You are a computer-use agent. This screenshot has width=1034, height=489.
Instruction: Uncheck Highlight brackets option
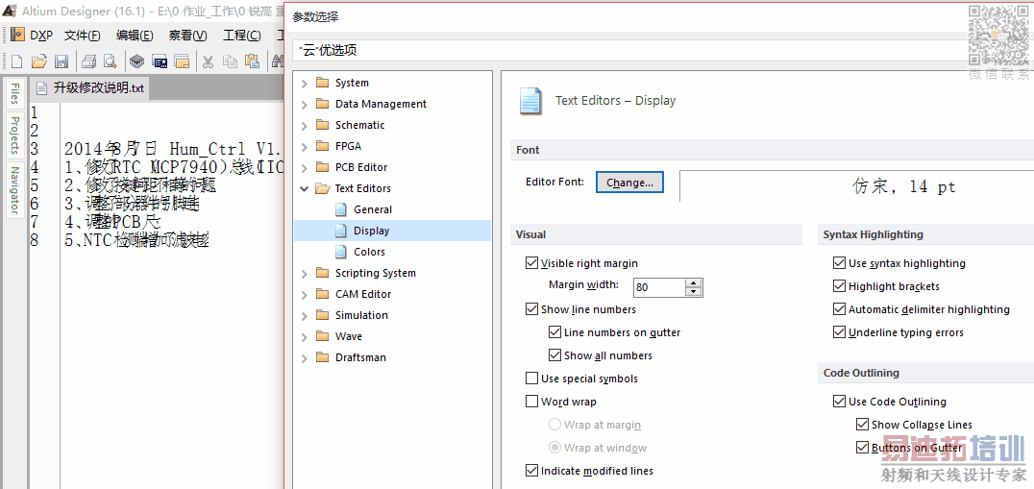pyautogui.click(x=840, y=286)
